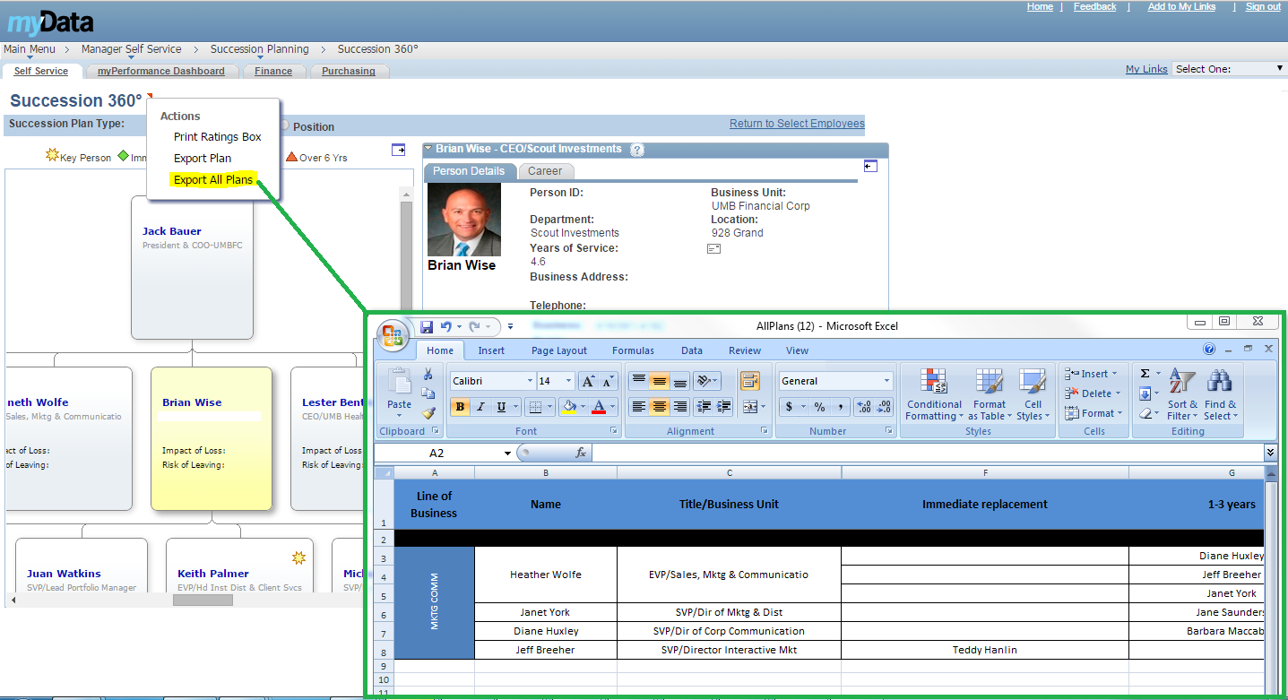This screenshot has width=1288, height=700.
Task: Toggle Italic formatting in Excel
Action: coord(480,407)
